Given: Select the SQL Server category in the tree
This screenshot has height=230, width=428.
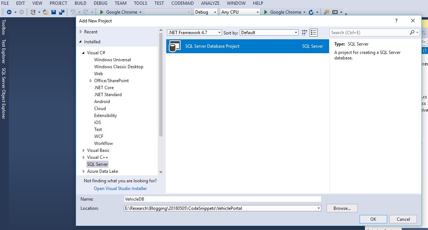Looking at the screenshot, I should tap(97, 164).
